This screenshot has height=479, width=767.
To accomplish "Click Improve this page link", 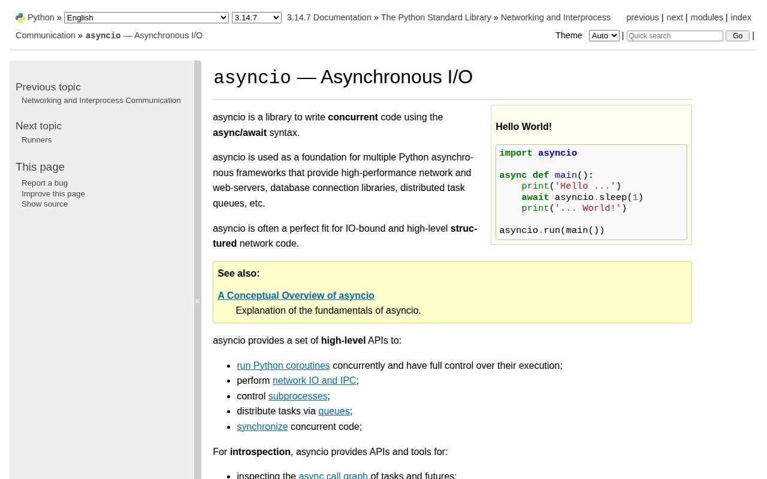I will [x=53, y=194].
